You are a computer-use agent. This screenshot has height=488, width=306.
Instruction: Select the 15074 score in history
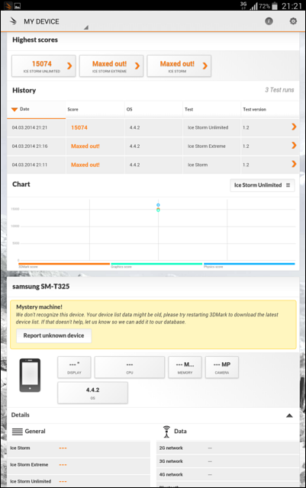[79, 127]
